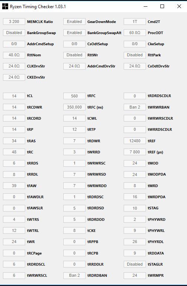Viewport: 187px width, 286px height.
Task: Click the tREF value box showing 12480
Action: click(135, 141)
